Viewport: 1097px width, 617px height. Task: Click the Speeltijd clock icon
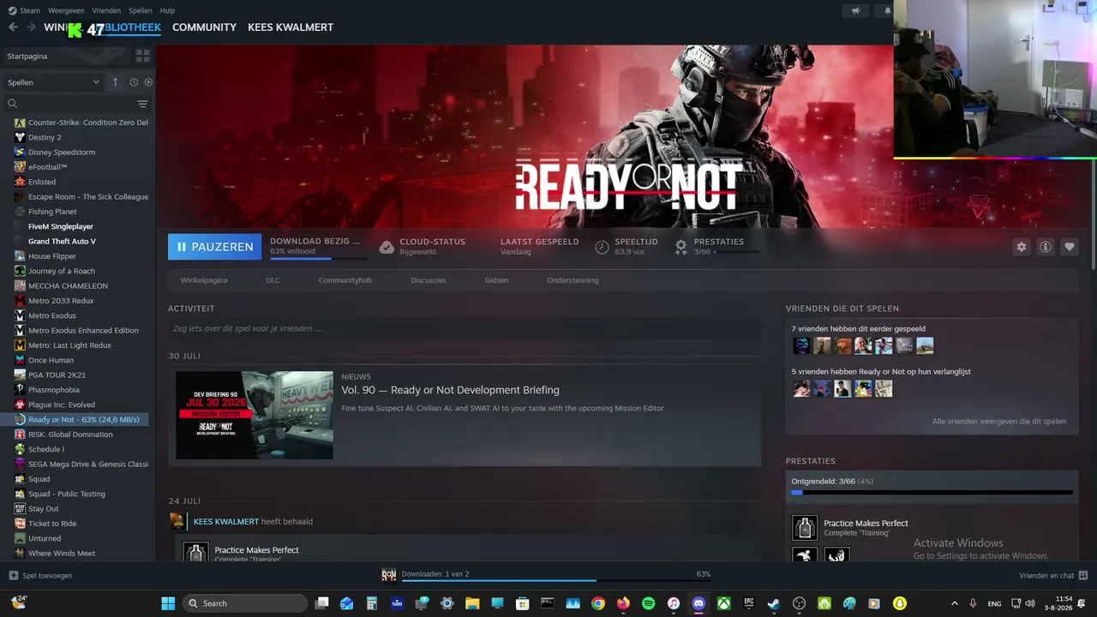[602, 247]
